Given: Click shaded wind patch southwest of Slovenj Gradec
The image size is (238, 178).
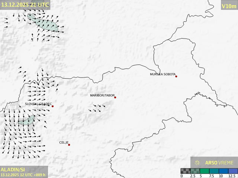Looking at the screenshot, I should [x=27, y=120].
